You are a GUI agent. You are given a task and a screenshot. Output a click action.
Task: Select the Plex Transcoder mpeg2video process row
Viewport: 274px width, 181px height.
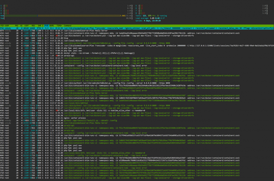(x=137, y=46)
